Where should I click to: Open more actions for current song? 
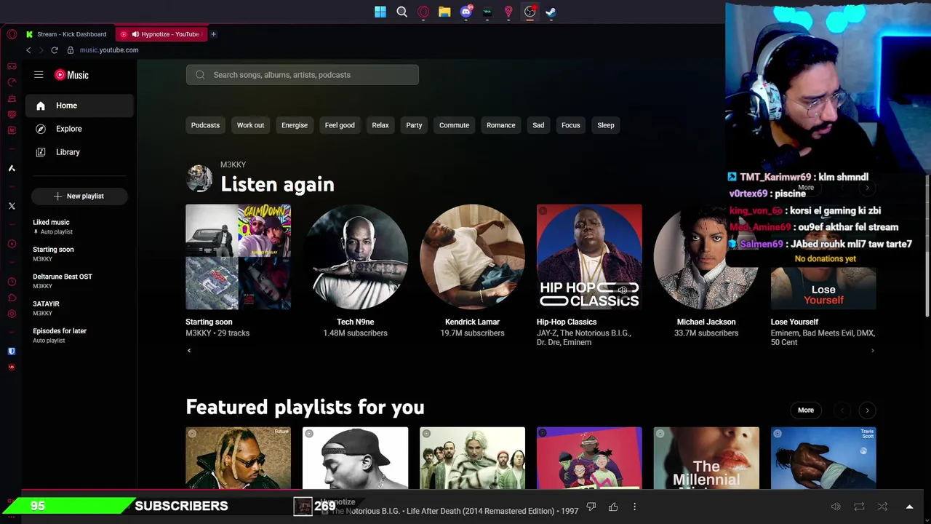(634, 507)
